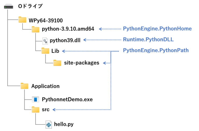Select the WPy64-39100 folder name text
The image size is (199, 131).
(46, 20)
